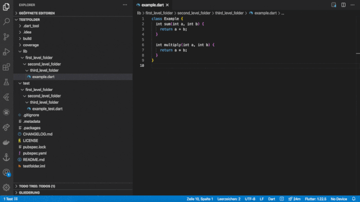360x202 pixels.
Task: Open the Search view icon
Action: click(x=6, y=22)
